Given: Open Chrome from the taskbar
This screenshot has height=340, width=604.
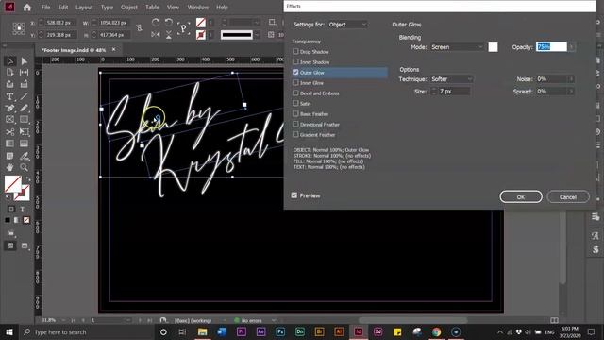Looking at the screenshot, I should pyautogui.click(x=436, y=331).
